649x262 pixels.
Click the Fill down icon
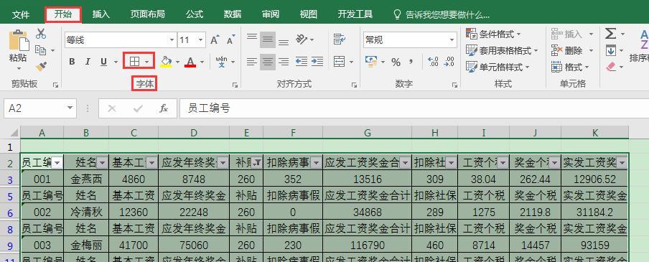pyautogui.click(x=610, y=50)
